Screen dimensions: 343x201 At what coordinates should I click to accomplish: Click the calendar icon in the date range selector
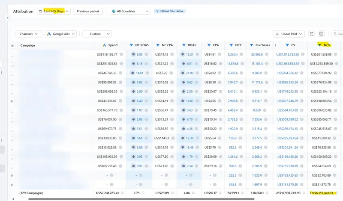40,11
